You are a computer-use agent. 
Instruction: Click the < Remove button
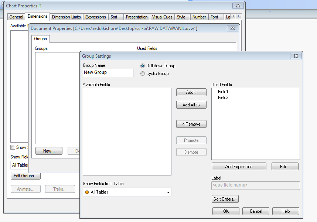click(x=191, y=124)
